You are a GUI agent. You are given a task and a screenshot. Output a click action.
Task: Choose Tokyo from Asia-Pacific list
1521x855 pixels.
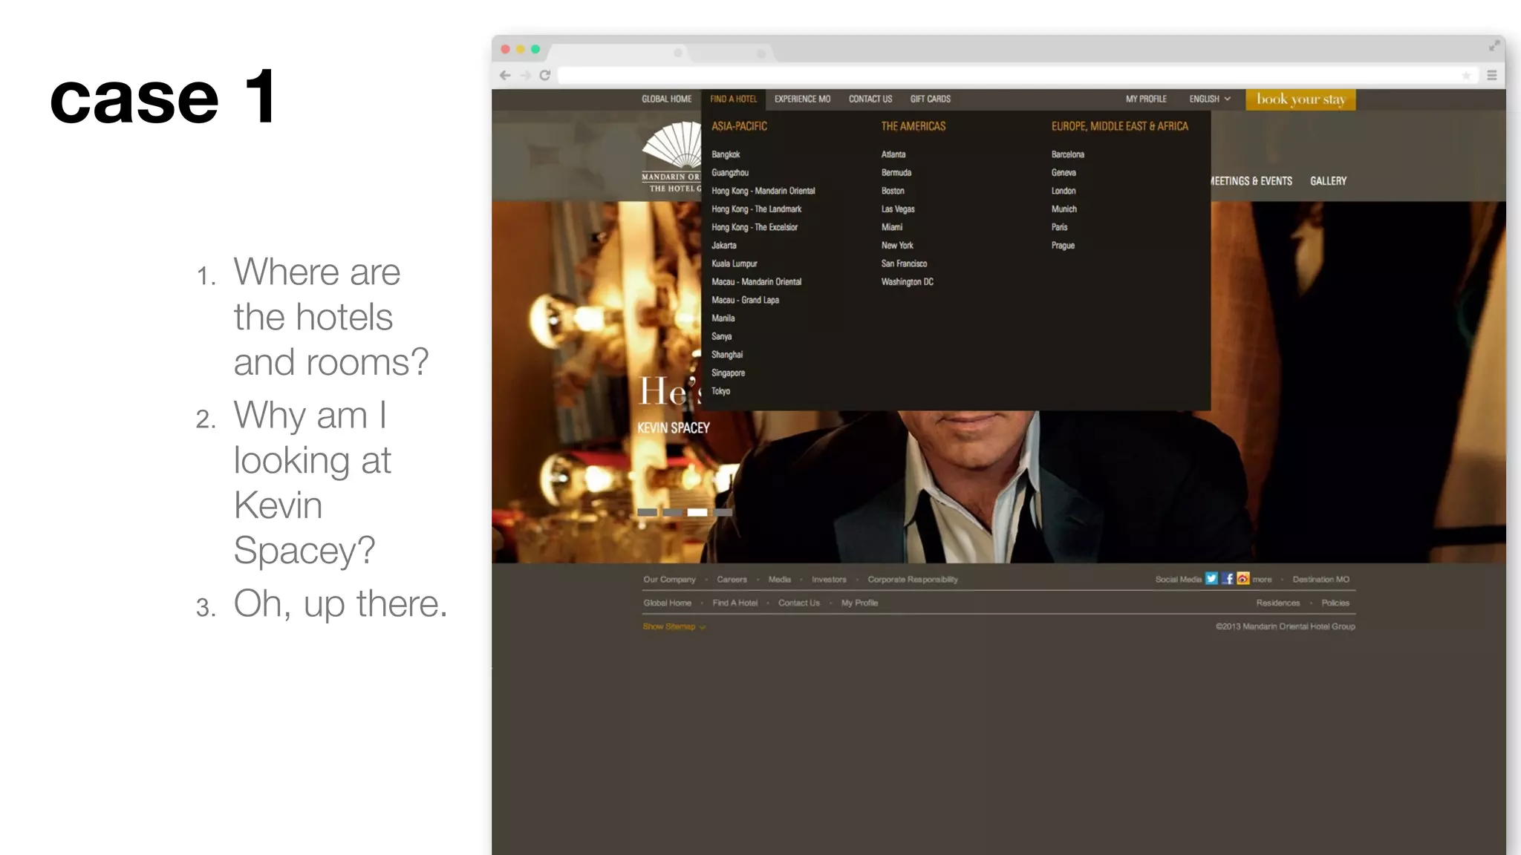[720, 391]
